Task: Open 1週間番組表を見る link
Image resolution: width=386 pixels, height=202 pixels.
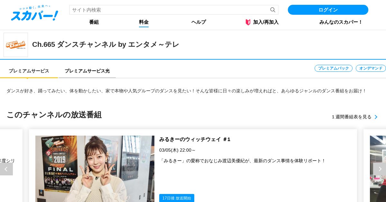Action: (352, 117)
